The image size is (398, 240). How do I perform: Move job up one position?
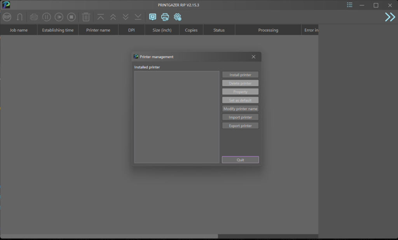pyautogui.click(x=113, y=17)
